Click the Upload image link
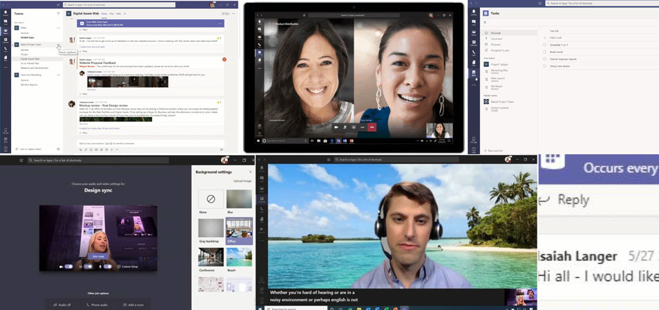659x310 pixels. tap(242, 180)
